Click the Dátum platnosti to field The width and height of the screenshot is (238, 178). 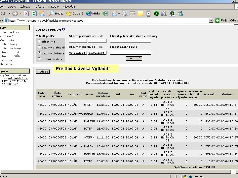pos(97,41)
